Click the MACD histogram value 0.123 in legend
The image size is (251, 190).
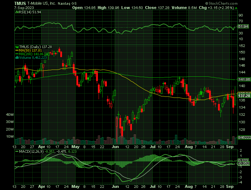[x=72, y=151]
